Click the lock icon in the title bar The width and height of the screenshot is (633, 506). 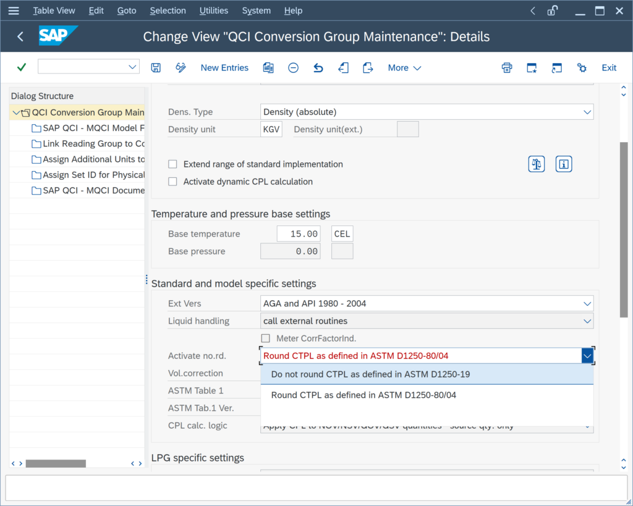(552, 11)
